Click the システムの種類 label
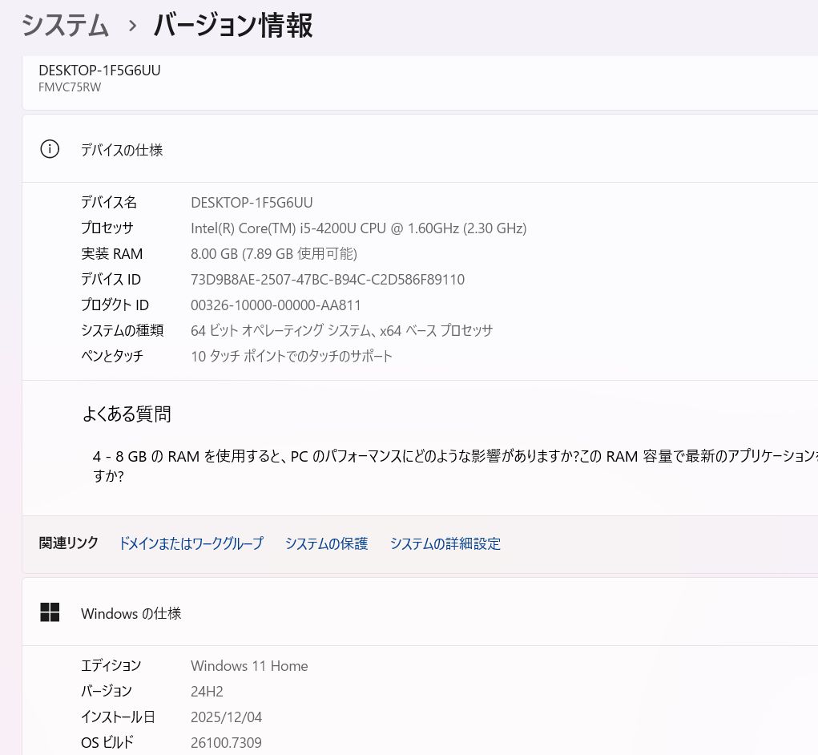The height and width of the screenshot is (755, 818). [122, 330]
